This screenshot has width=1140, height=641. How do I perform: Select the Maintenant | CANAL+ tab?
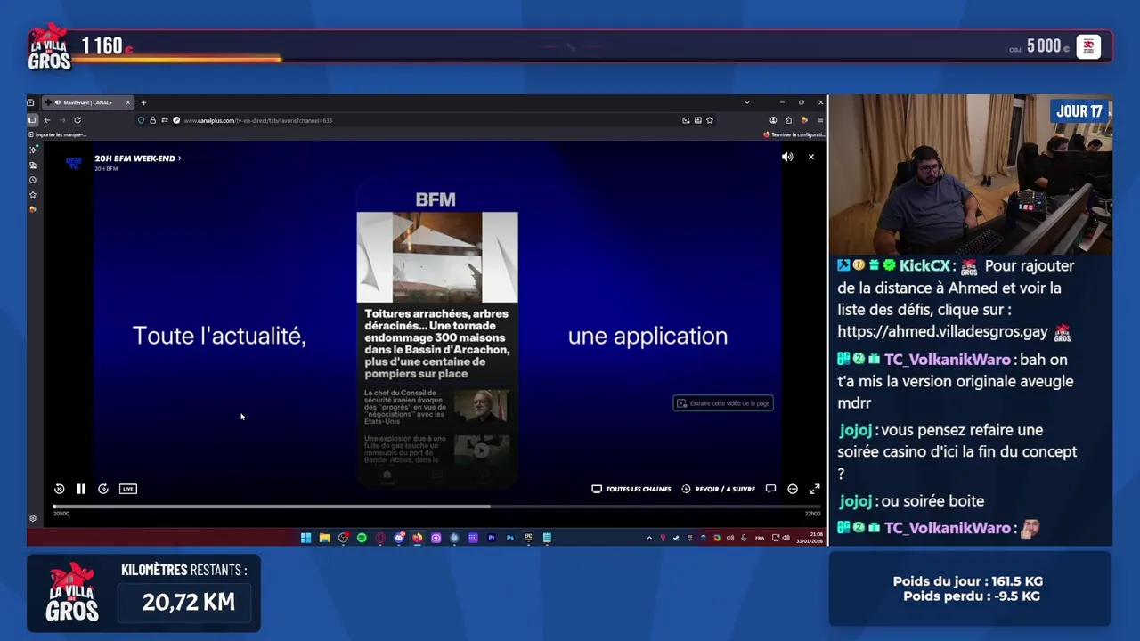pos(87,102)
